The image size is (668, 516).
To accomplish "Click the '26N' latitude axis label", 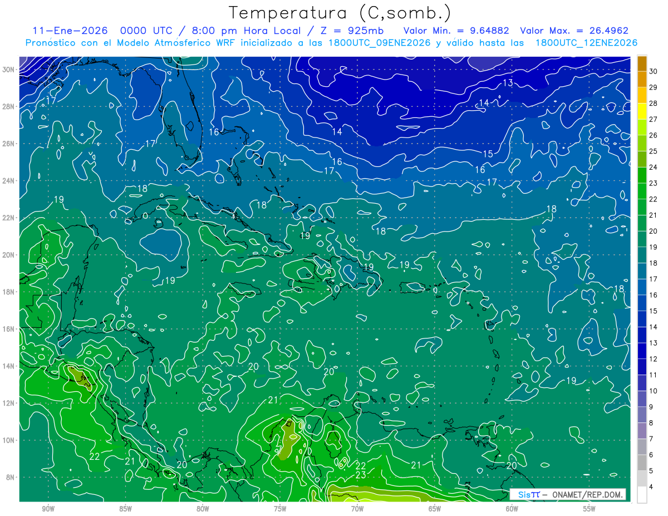I will click(9, 144).
